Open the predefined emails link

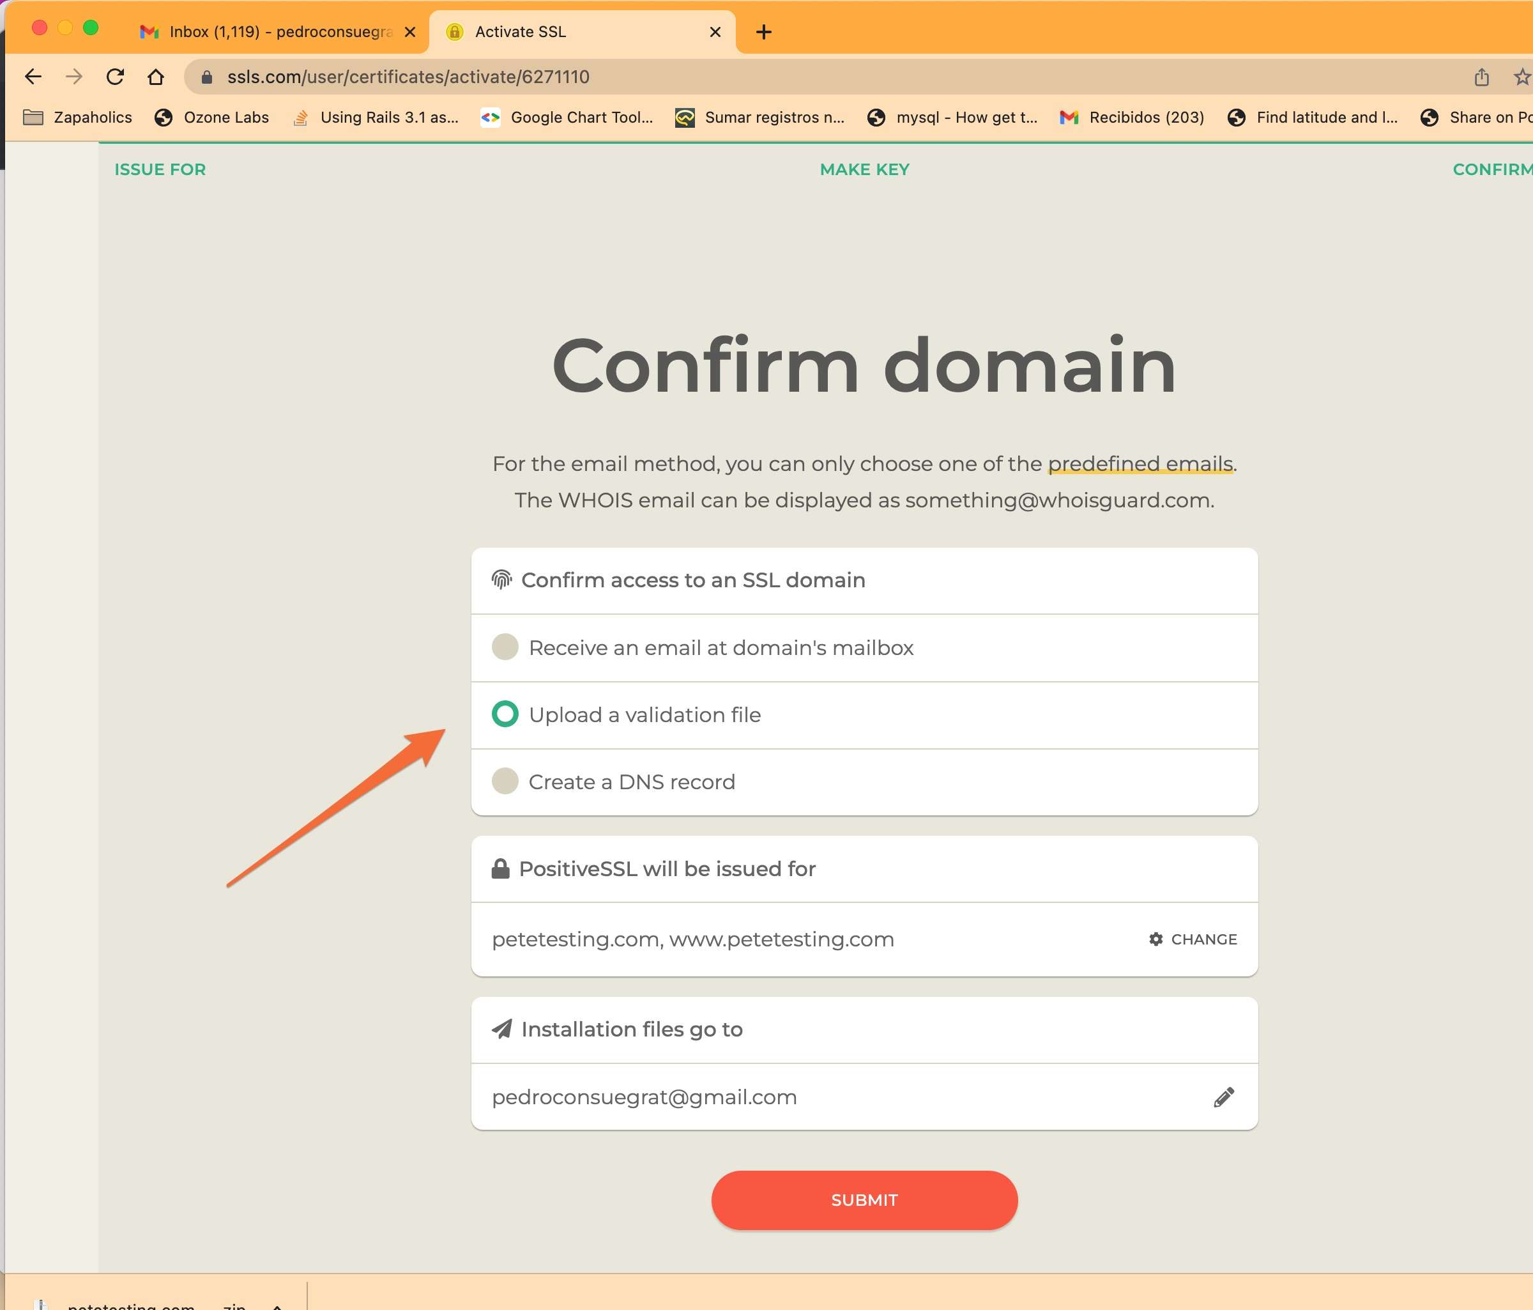pyautogui.click(x=1140, y=464)
